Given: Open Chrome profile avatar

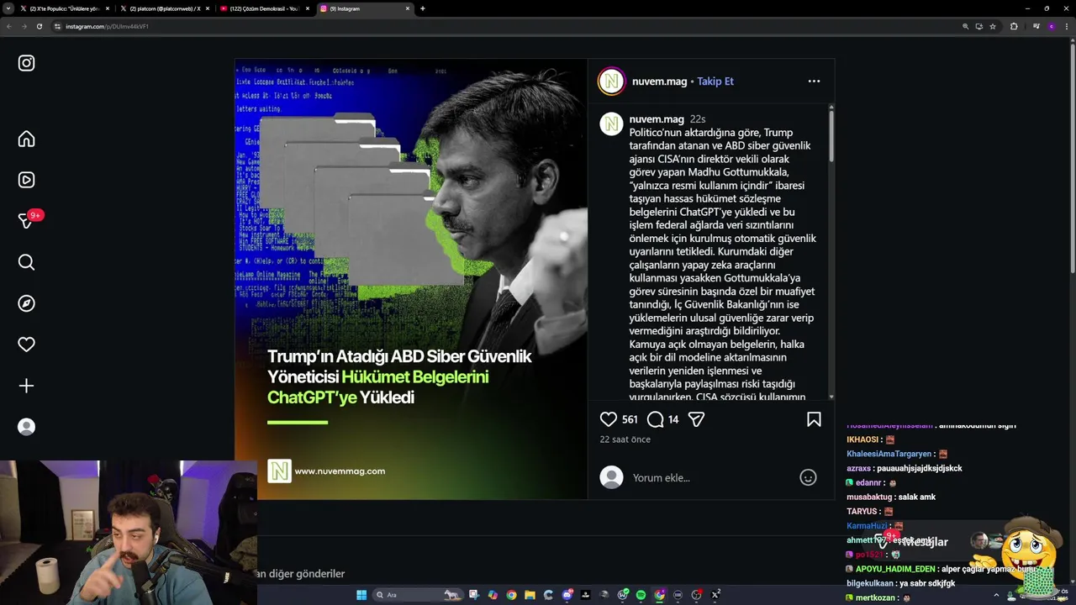Looking at the screenshot, I should pos(1051,26).
